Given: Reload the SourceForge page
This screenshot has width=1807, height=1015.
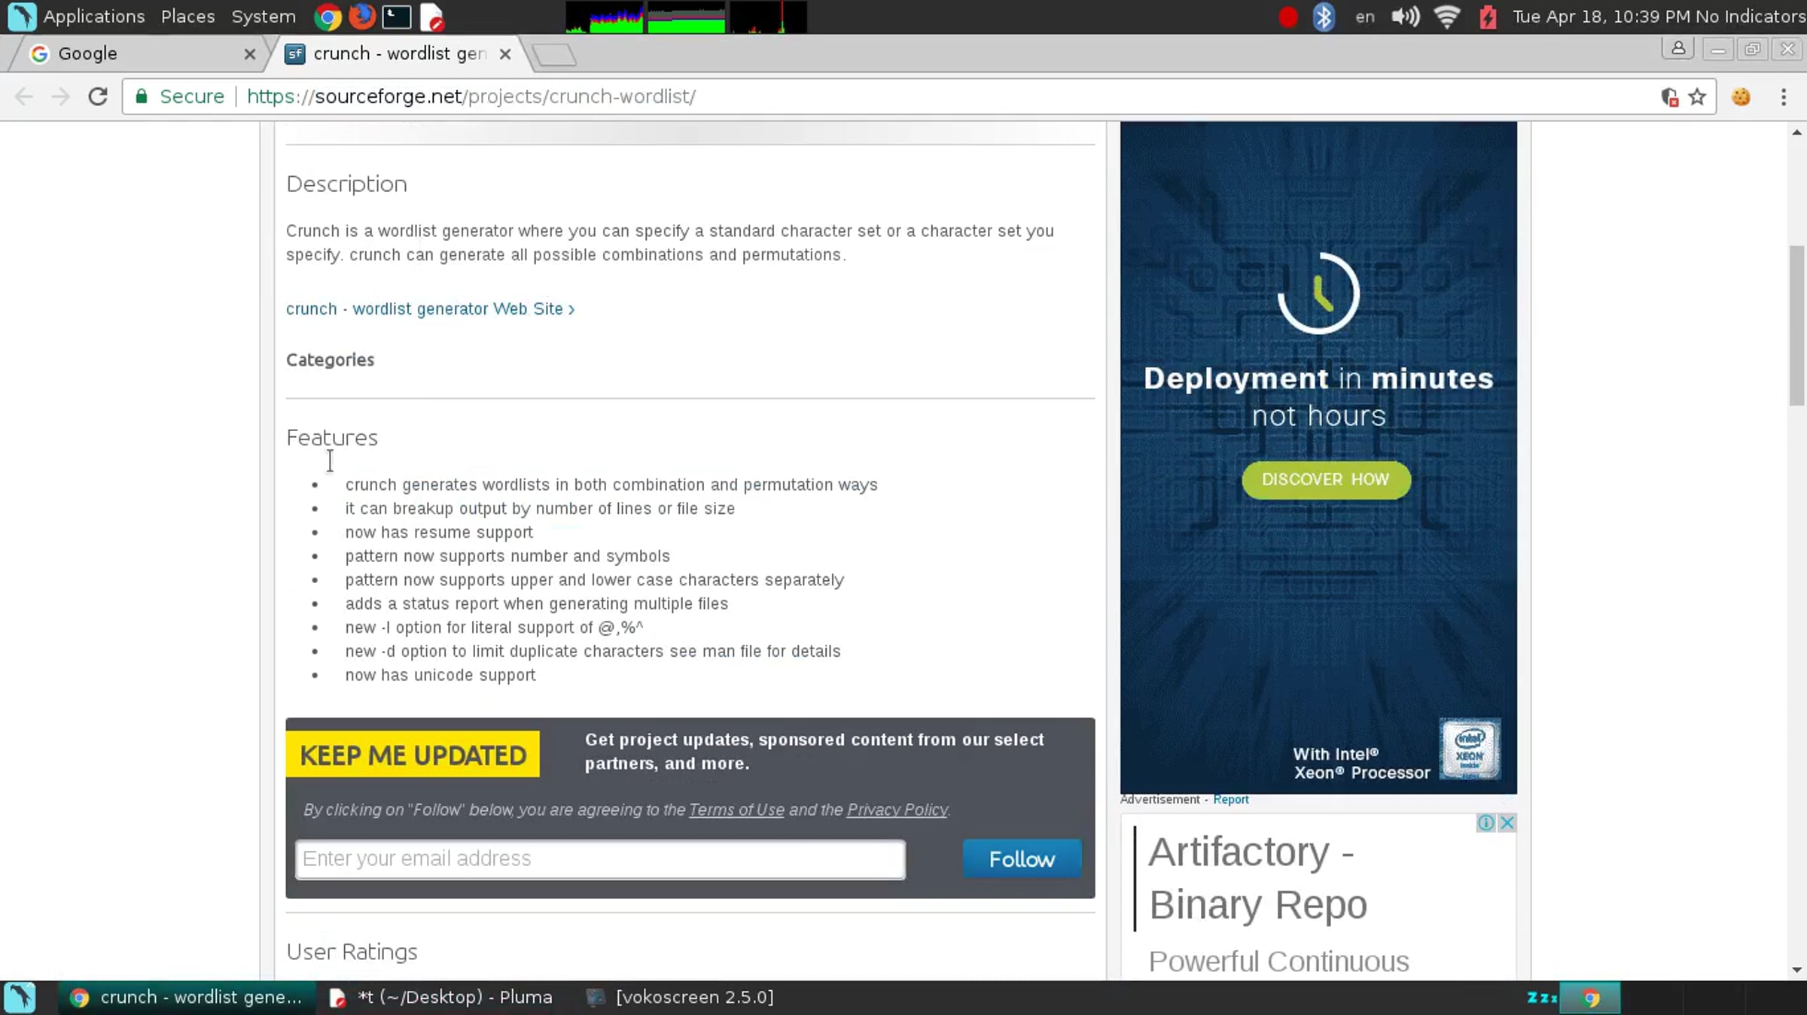Looking at the screenshot, I should click(x=98, y=96).
